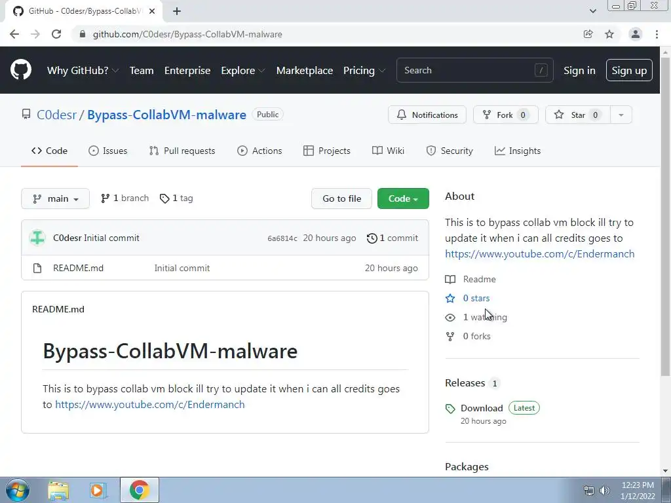This screenshot has height=503, width=671.
Task: Expand Why GitHub? menu
Action: point(83,71)
